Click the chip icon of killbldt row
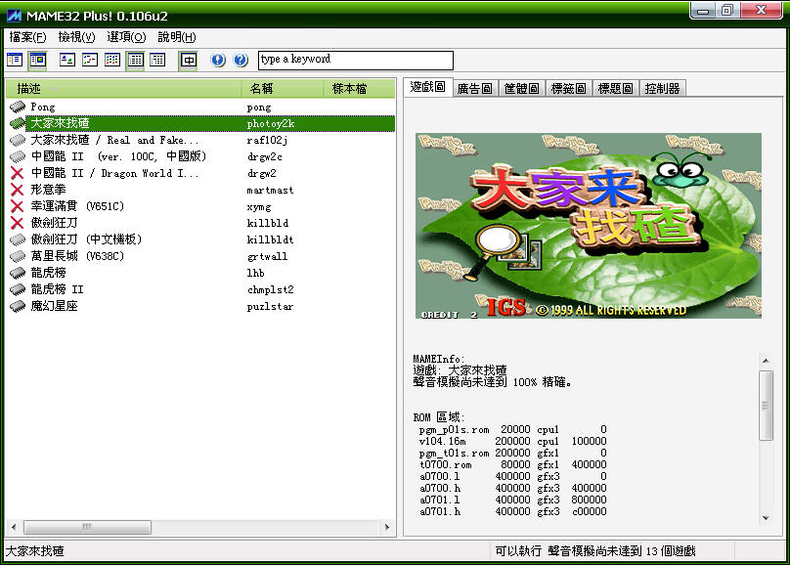Viewport: 790px width, 565px height. pyautogui.click(x=18, y=239)
